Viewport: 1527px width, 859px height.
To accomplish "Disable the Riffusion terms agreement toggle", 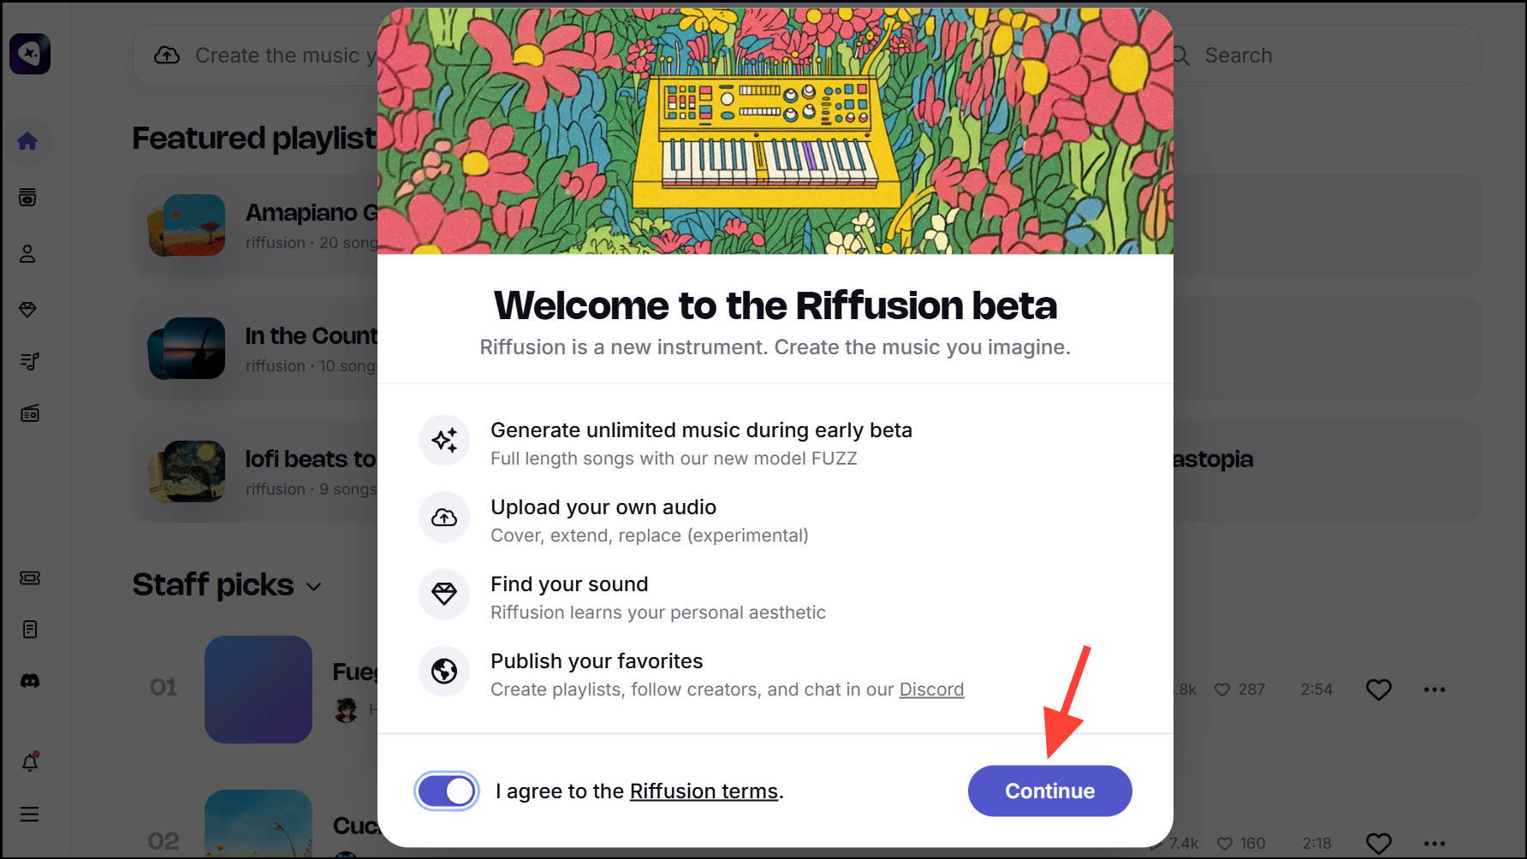I will 446,791.
